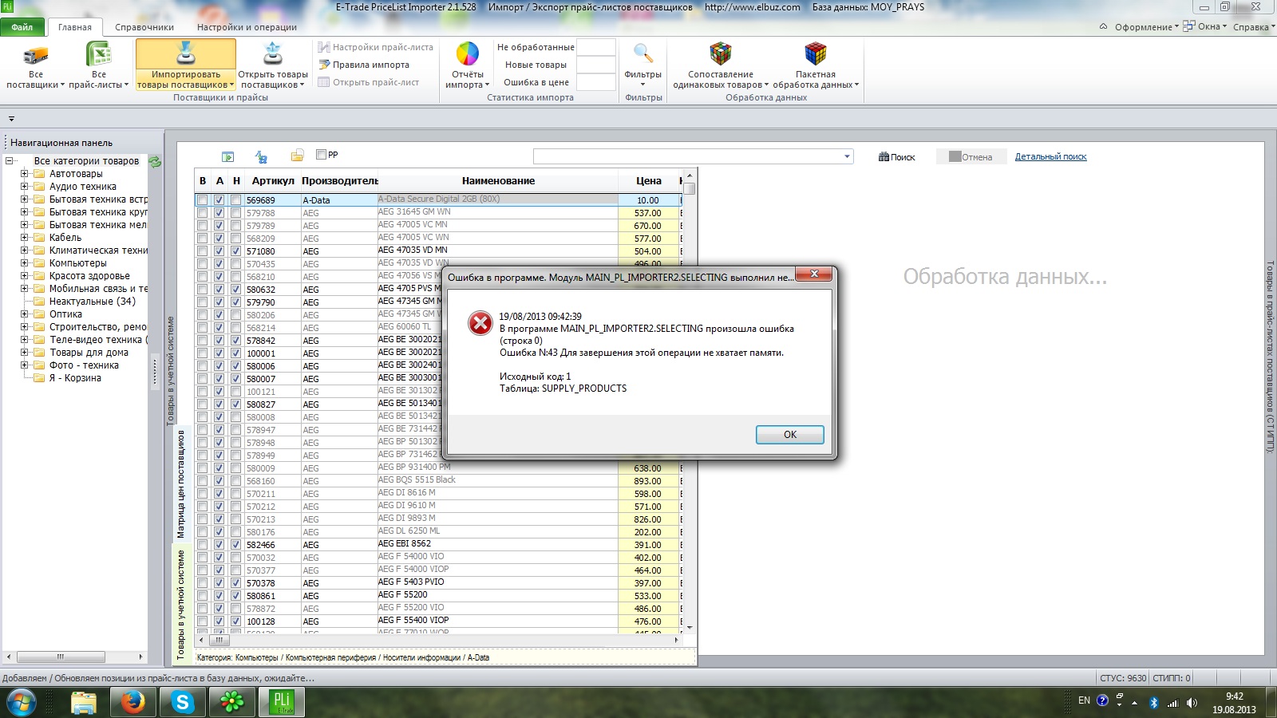Viewport: 1277px width, 718px height.
Task: Expand the Компьютеры category node
Action: (25, 263)
